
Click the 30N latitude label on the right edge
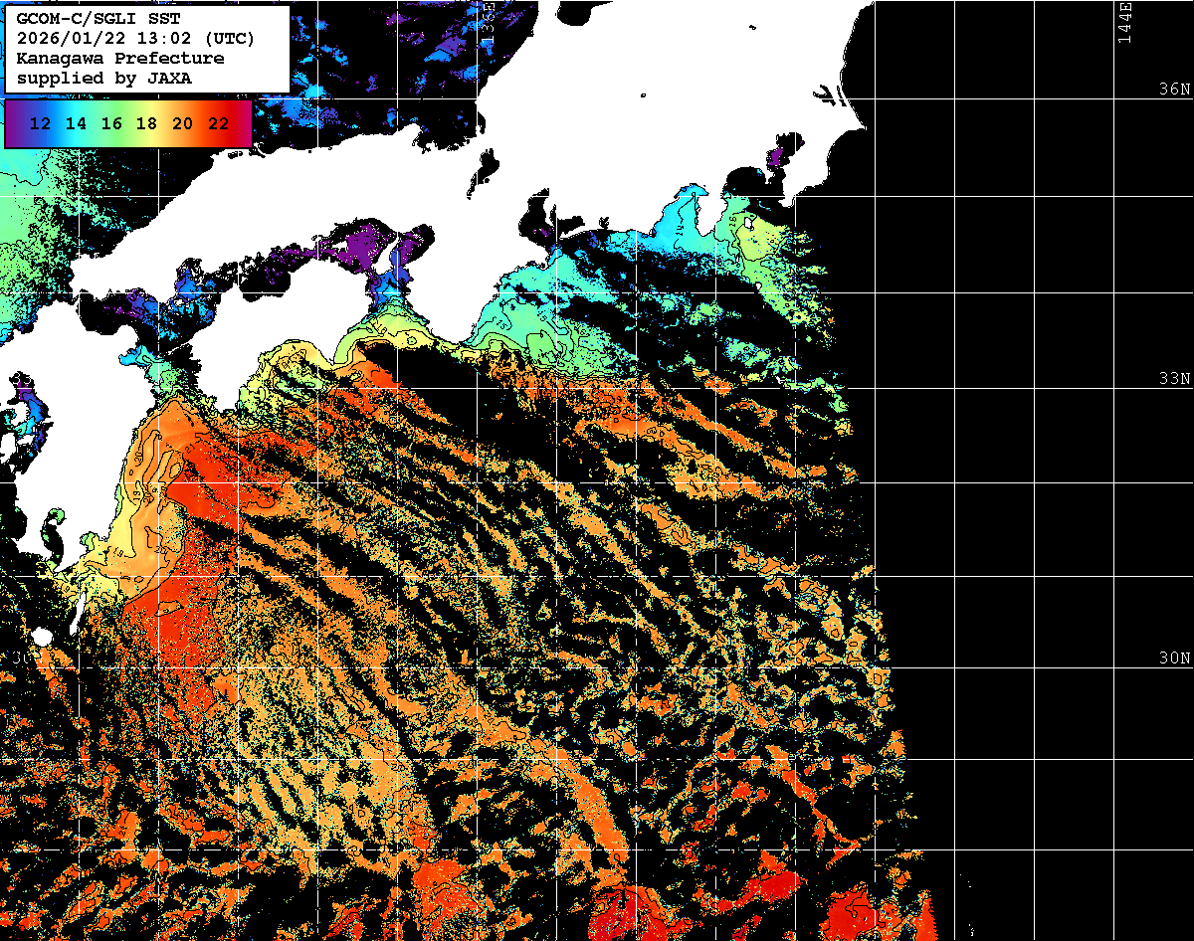[x=1174, y=659]
